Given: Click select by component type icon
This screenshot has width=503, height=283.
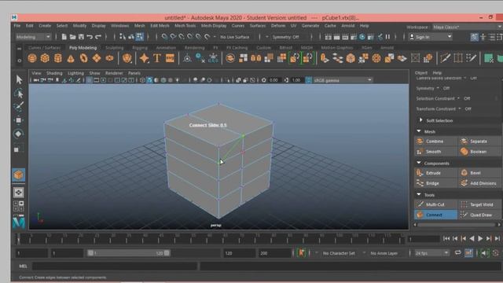Looking at the screenshot, I should (140, 37).
